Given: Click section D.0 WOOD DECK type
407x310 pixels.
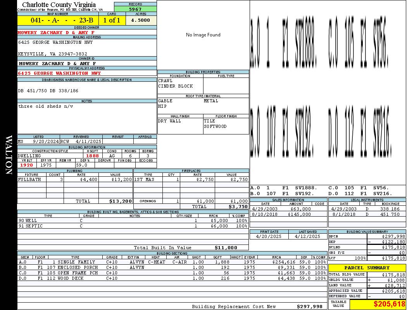Looking at the screenshot, I should tap(71, 278).
